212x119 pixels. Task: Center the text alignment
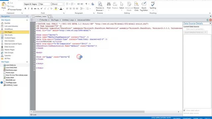(71, 9)
